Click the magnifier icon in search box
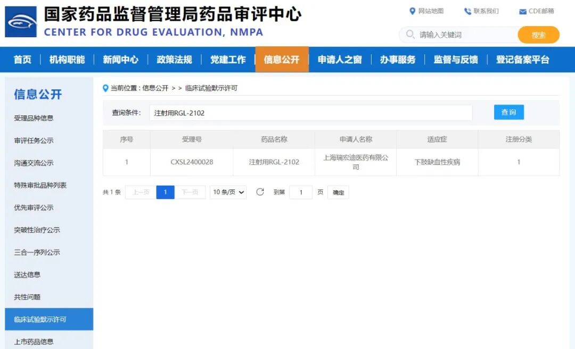The width and height of the screenshot is (575, 349). click(410, 35)
